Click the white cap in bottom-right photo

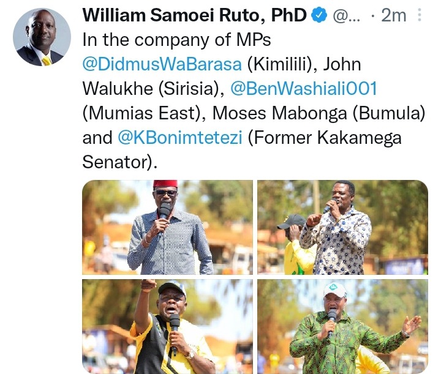(x=334, y=290)
